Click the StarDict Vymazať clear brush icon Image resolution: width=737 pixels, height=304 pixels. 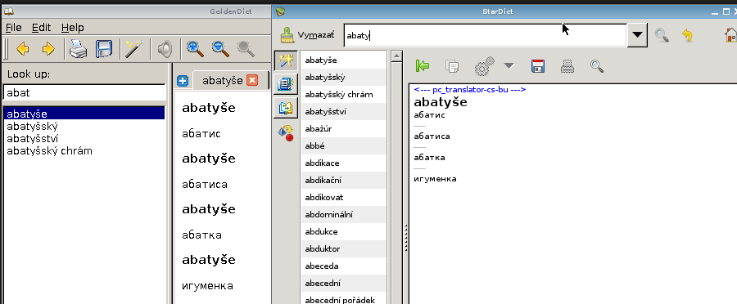[287, 35]
